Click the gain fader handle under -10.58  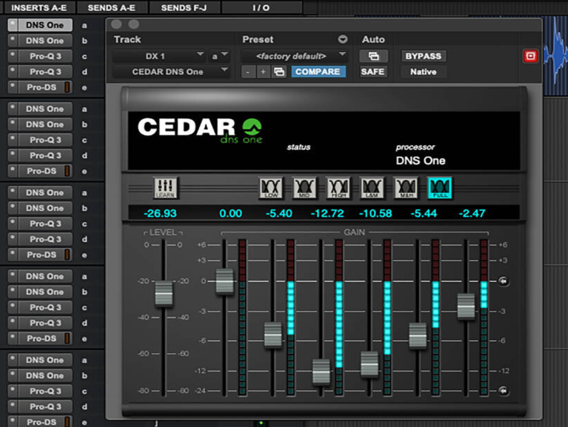[x=370, y=364]
